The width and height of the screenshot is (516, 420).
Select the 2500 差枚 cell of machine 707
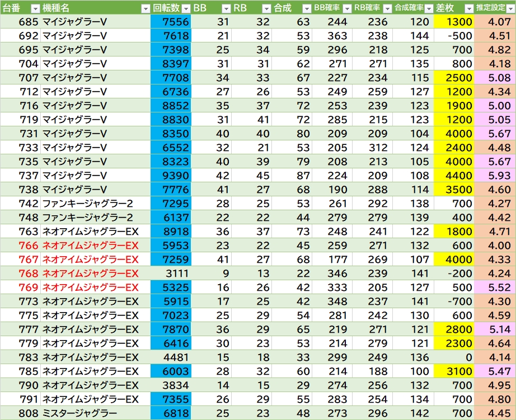pos(454,78)
